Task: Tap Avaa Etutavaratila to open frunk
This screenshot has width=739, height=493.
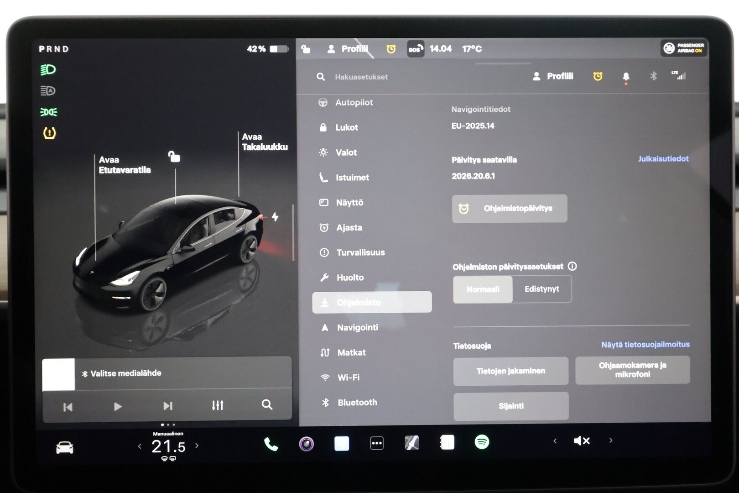Action: pos(125,165)
